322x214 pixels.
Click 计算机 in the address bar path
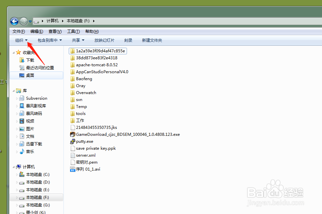point(52,21)
